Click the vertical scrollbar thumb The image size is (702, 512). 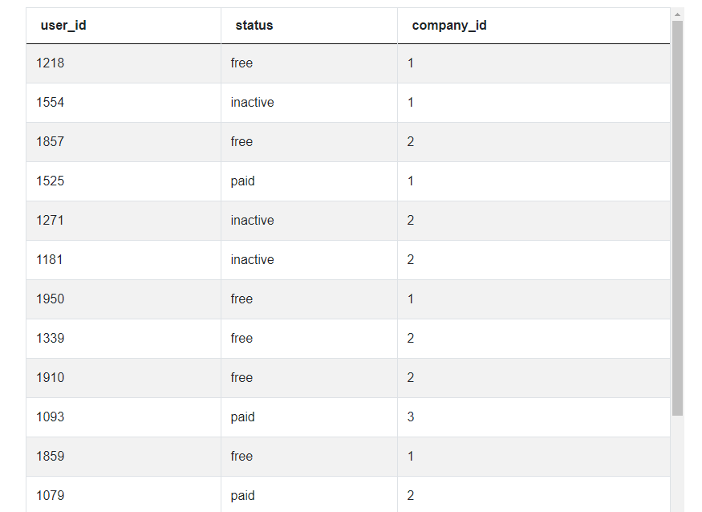pos(677,218)
